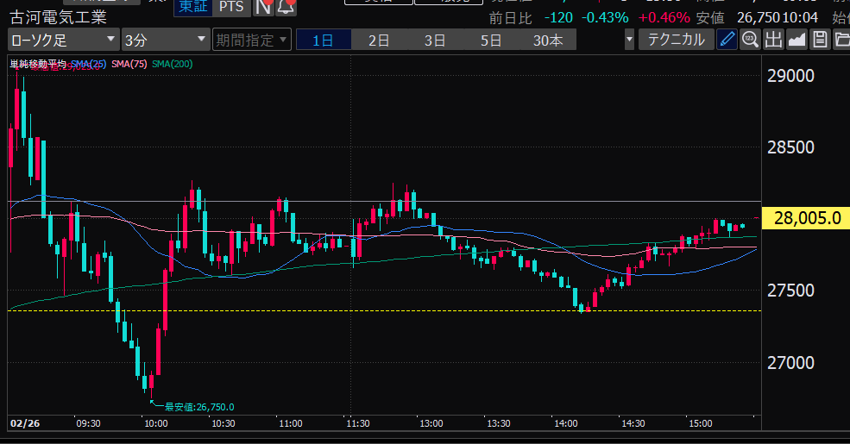850x444 pixels.
Task: Click the folder icon at toolbar edge
Action: [x=841, y=39]
